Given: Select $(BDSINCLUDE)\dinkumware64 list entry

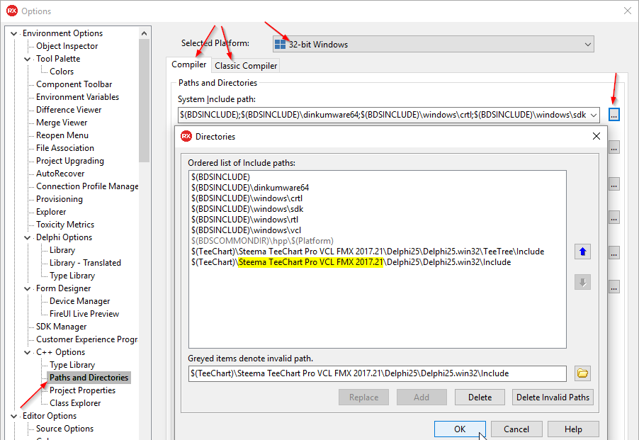Looking at the screenshot, I should pyautogui.click(x=250, y=188).
